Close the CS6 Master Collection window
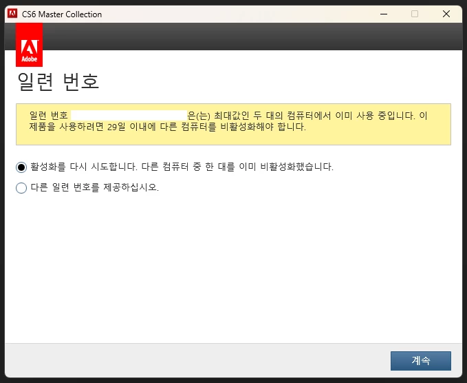The image size is (467, 383). tap(446, 14)
